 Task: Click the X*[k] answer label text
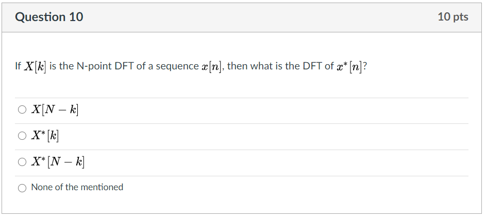point(45,136)
